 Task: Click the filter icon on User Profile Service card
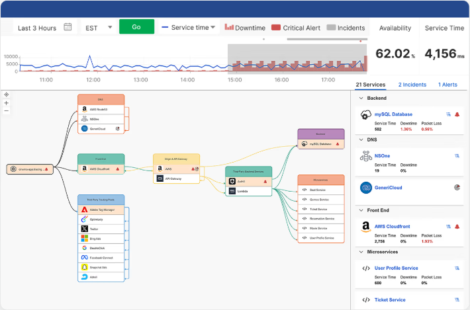(457, 268)
